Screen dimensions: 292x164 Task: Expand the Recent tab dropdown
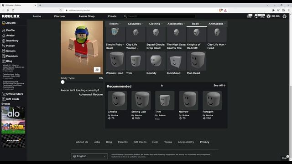click(x=115, y=24)
